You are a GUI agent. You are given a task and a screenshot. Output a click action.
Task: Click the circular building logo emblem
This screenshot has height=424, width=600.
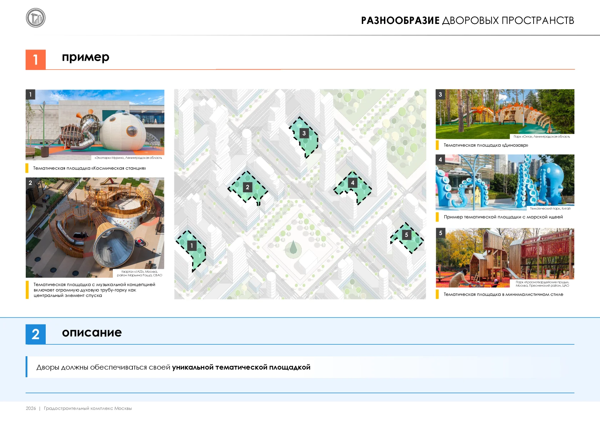pyautogui.click(x=36, y=18)
